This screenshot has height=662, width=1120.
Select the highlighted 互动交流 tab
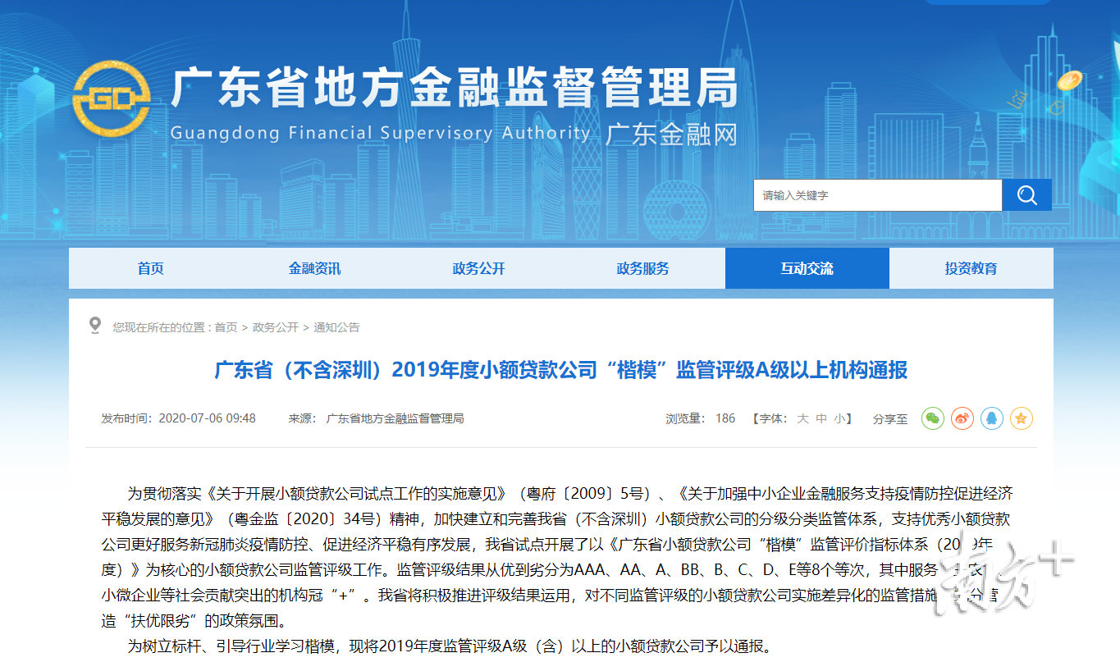click(806, 268)
